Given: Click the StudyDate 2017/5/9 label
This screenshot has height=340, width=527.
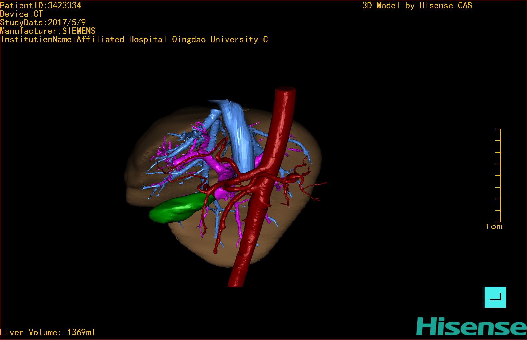Looking at the screenshot, I should [x=43, y=22].
